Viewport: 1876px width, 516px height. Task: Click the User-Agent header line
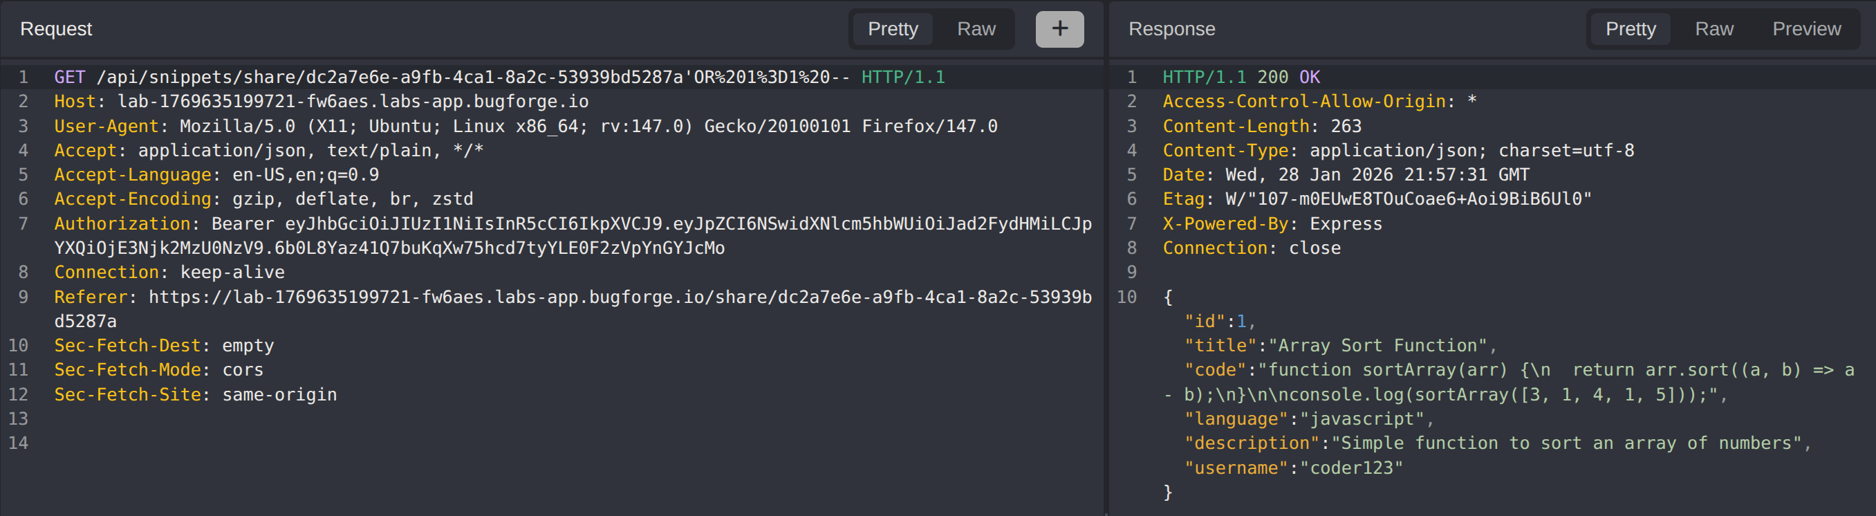pos(524,126)
